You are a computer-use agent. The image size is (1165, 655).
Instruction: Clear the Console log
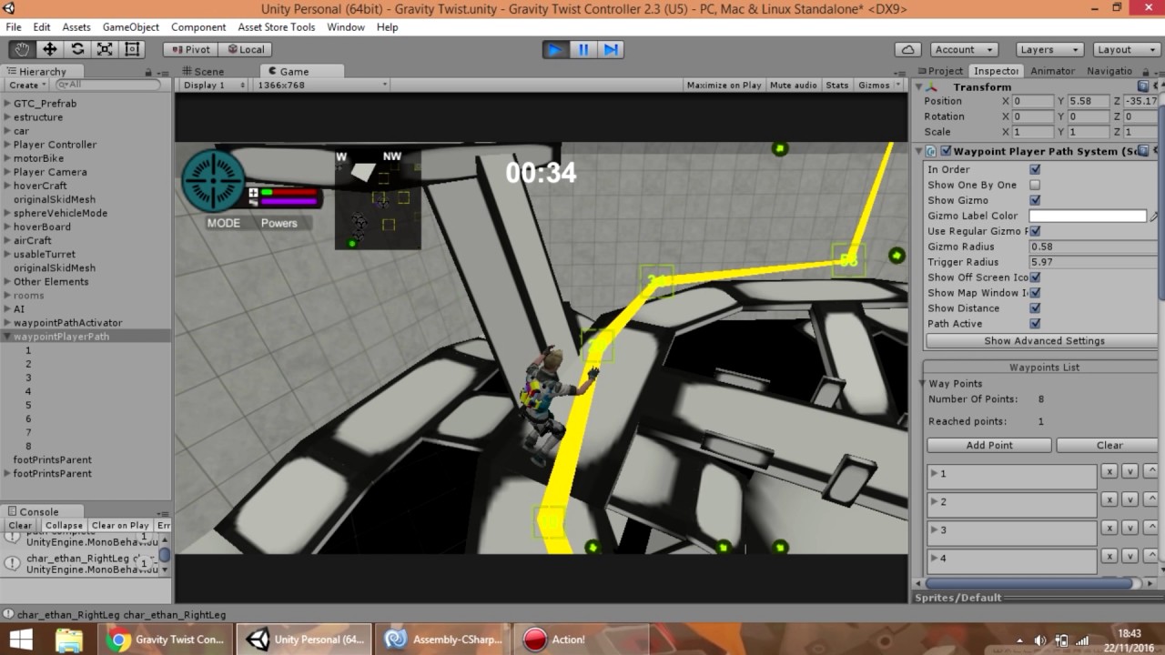[x=20, y=525]
